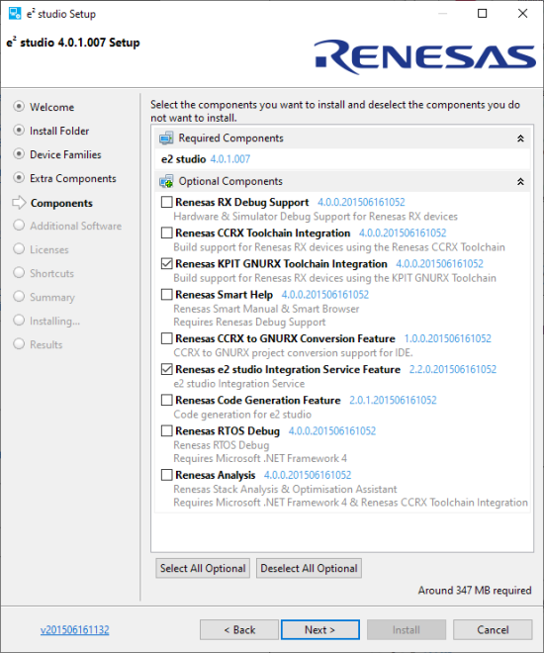Click Select All Optional button
The width and height of the screenshot is (544, 653).
coord(203,568)
